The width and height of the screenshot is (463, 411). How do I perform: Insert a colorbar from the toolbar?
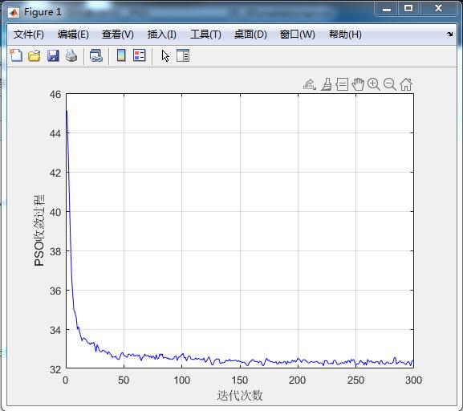pyautogui.click(x=121, y=55)
